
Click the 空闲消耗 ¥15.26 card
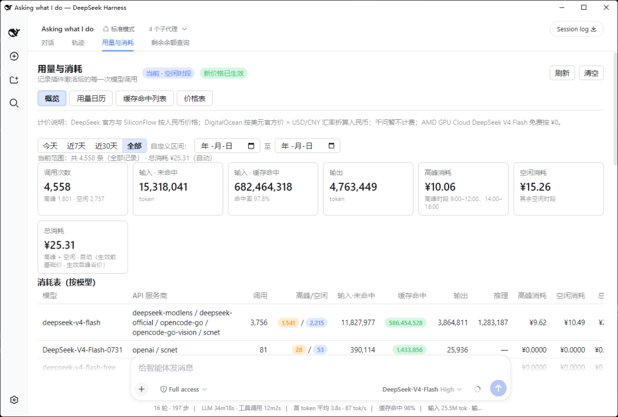(x=558, y=189)
